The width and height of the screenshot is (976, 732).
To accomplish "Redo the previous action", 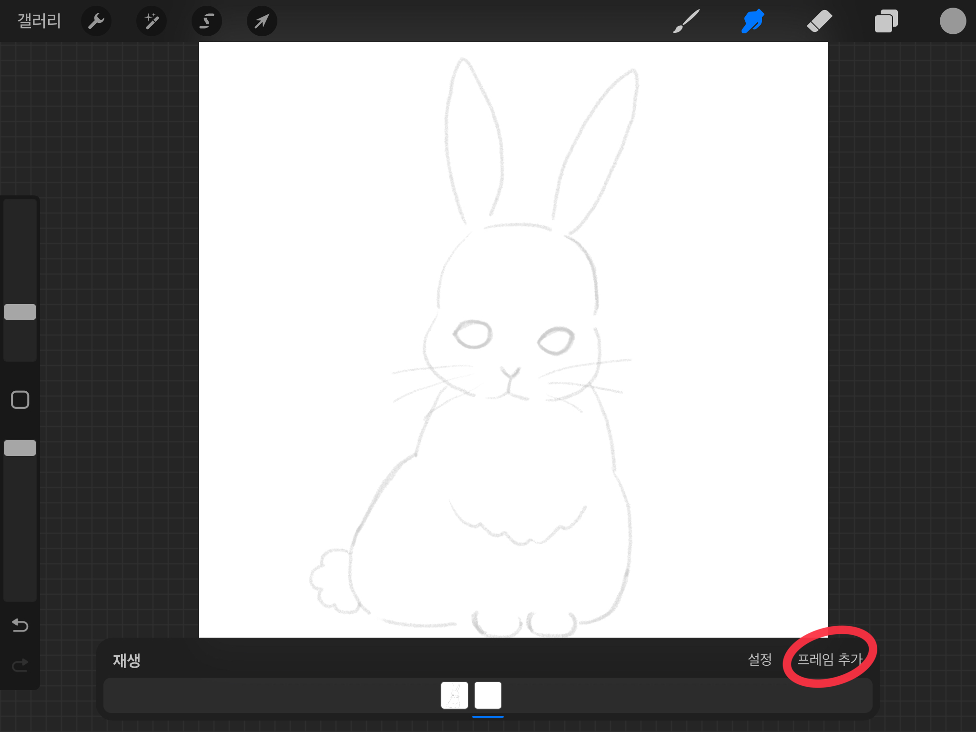I will pos(20,665).
